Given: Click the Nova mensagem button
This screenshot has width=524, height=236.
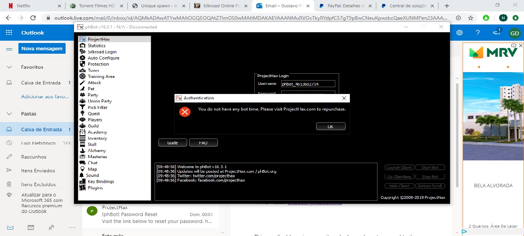Looking at the screenshot, I should pyautogui.click(x=42, y=49).
